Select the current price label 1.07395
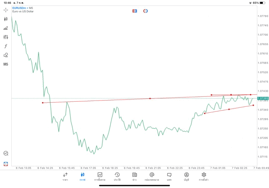 click(262, 98)
